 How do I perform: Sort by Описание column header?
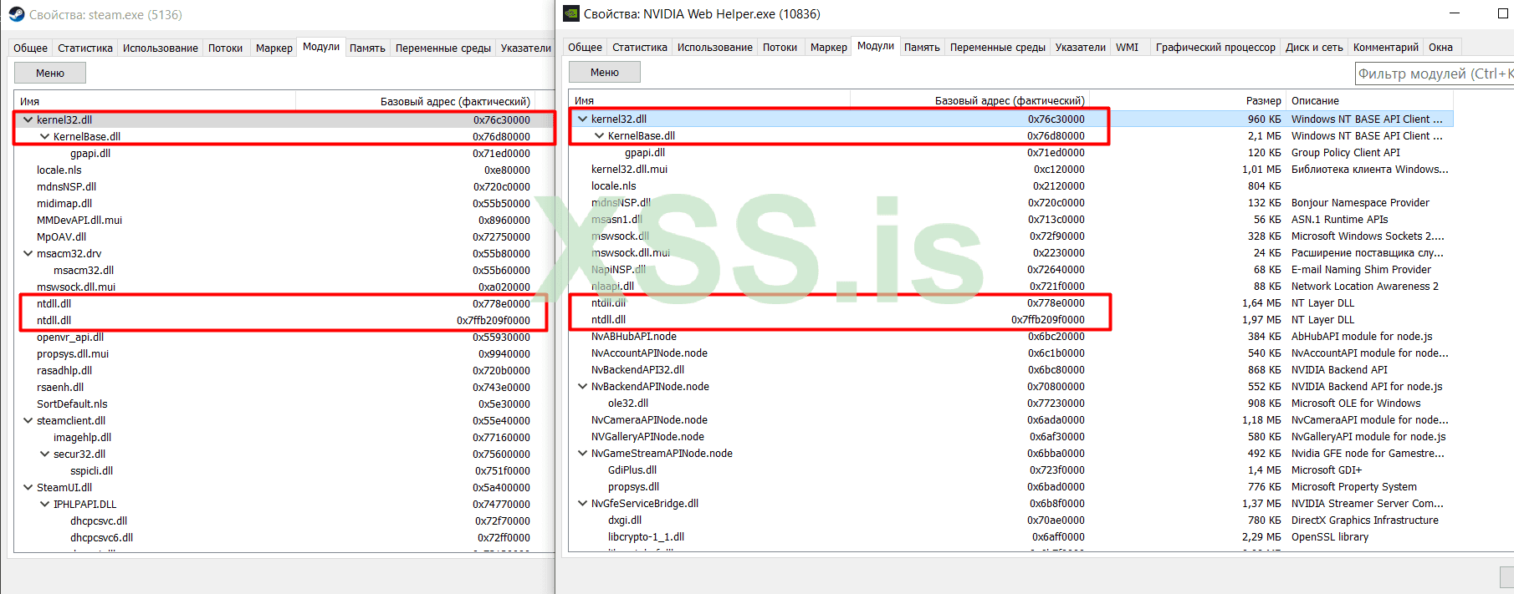[1369, 100]
